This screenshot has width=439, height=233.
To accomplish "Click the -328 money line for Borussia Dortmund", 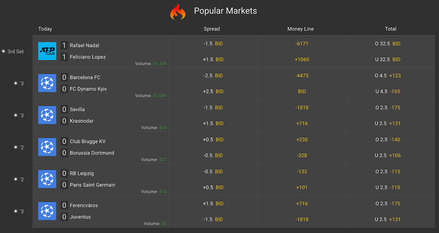I will (302, 155).
